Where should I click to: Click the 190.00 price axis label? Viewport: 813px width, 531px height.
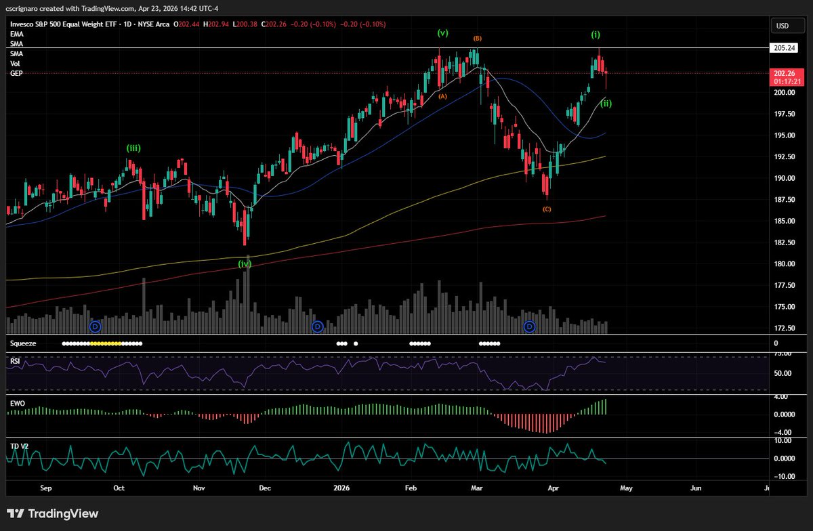point(786,179)
